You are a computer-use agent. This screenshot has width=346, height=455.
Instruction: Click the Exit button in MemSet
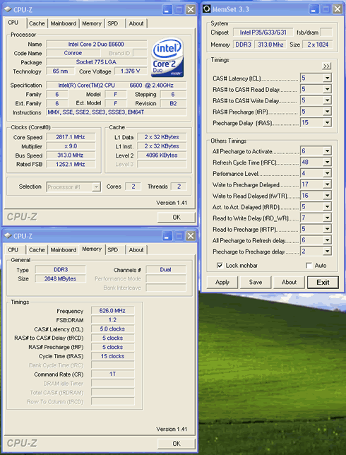pyautogui.click(x=323, y=283)
